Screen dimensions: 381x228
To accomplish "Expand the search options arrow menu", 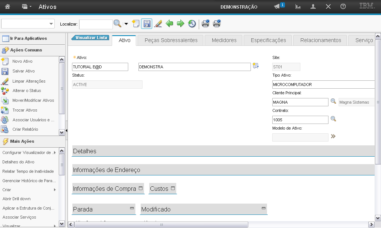I will coord(126,24).
